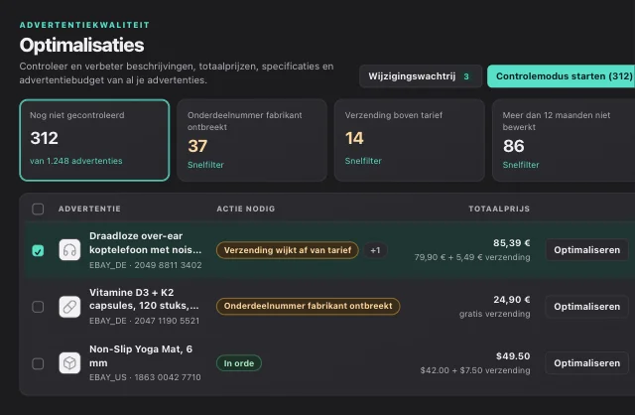
Task: Click the listing ID EBAY_DE · 2049 8811 3402
Action: [x=146, y=265]
